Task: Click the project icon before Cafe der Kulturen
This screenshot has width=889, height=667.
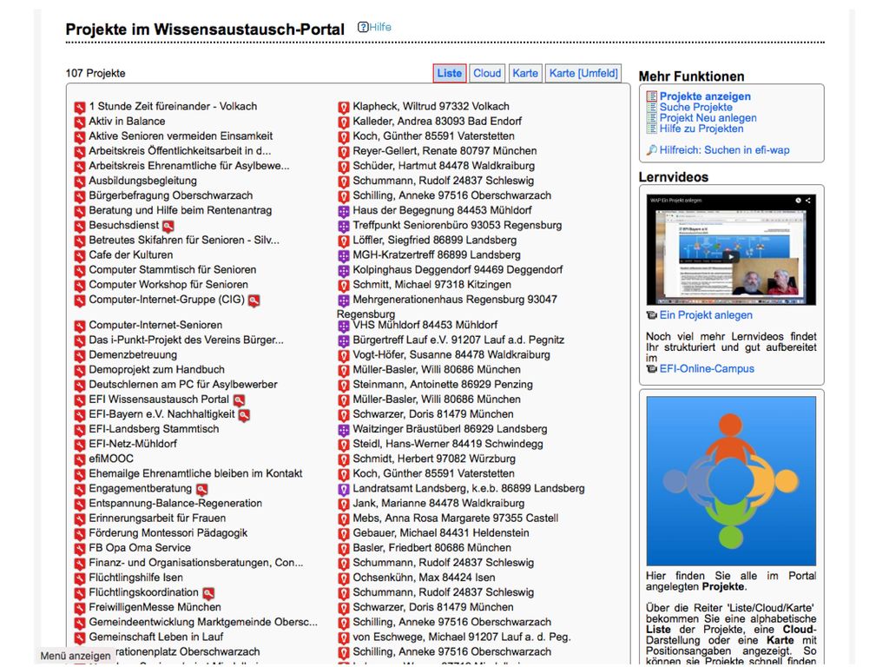Action: click(x=79, y=256)
